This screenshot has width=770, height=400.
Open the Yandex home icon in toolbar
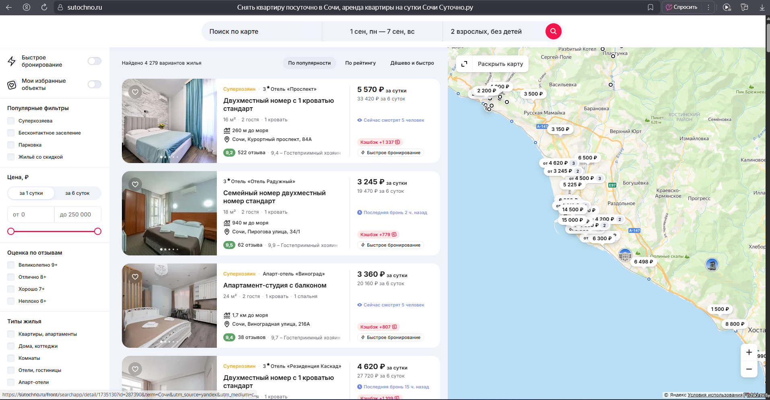[27, 7]
